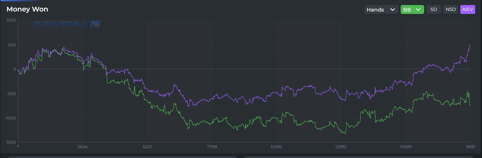Click the 18181 label at the axis end
Image resolution: width=482 pixels, height=158 pixels.
tap(470, 147)
